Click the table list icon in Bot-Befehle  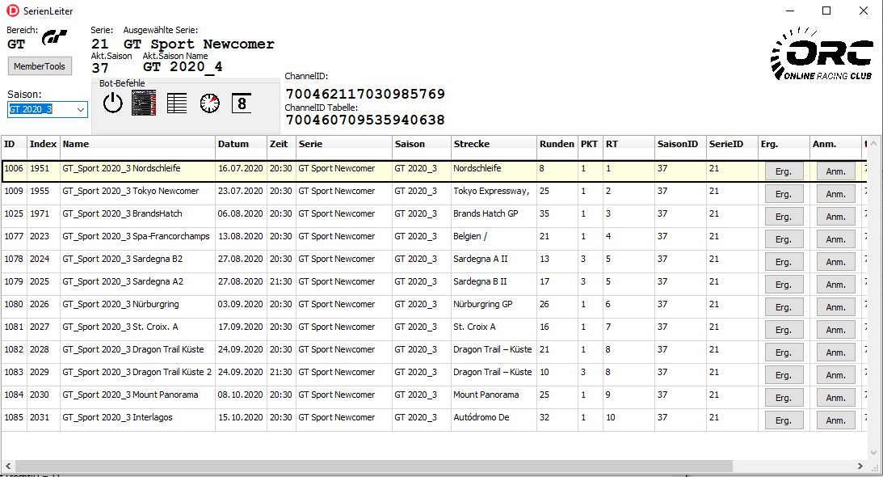pyautogui.click(x=177, y=103)
